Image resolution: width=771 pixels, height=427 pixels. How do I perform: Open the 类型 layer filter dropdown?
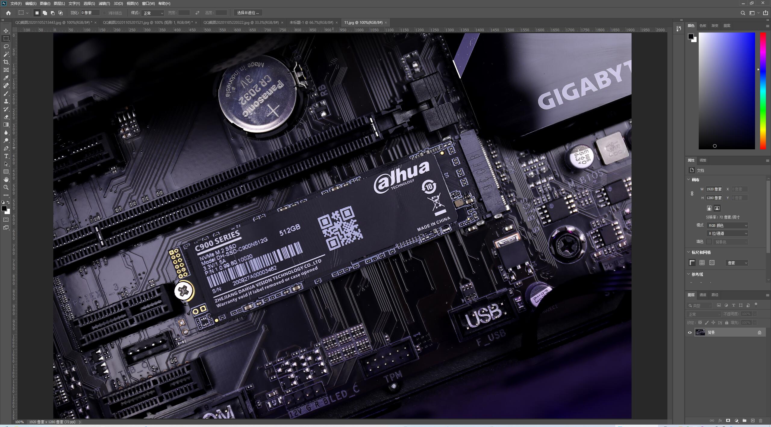(x=699, y=305)
